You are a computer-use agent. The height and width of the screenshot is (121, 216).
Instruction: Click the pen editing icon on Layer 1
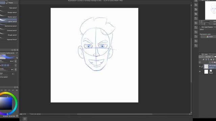tap(202, 67)
